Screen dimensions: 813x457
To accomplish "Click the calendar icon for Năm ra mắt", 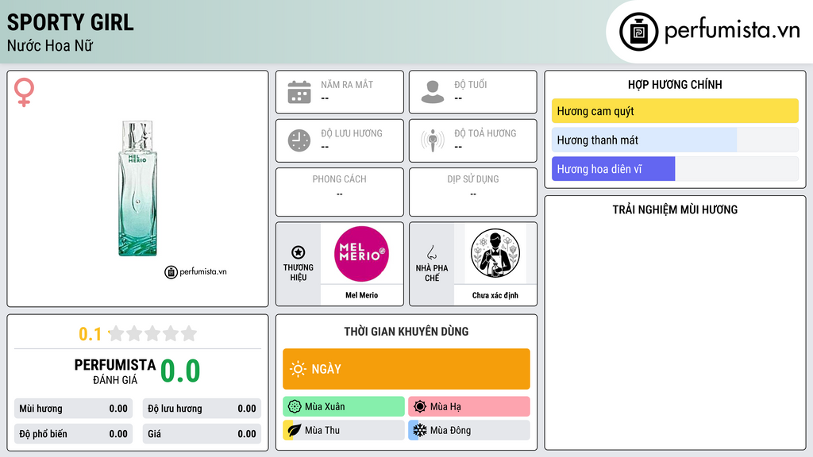I will tap(299, 92).
